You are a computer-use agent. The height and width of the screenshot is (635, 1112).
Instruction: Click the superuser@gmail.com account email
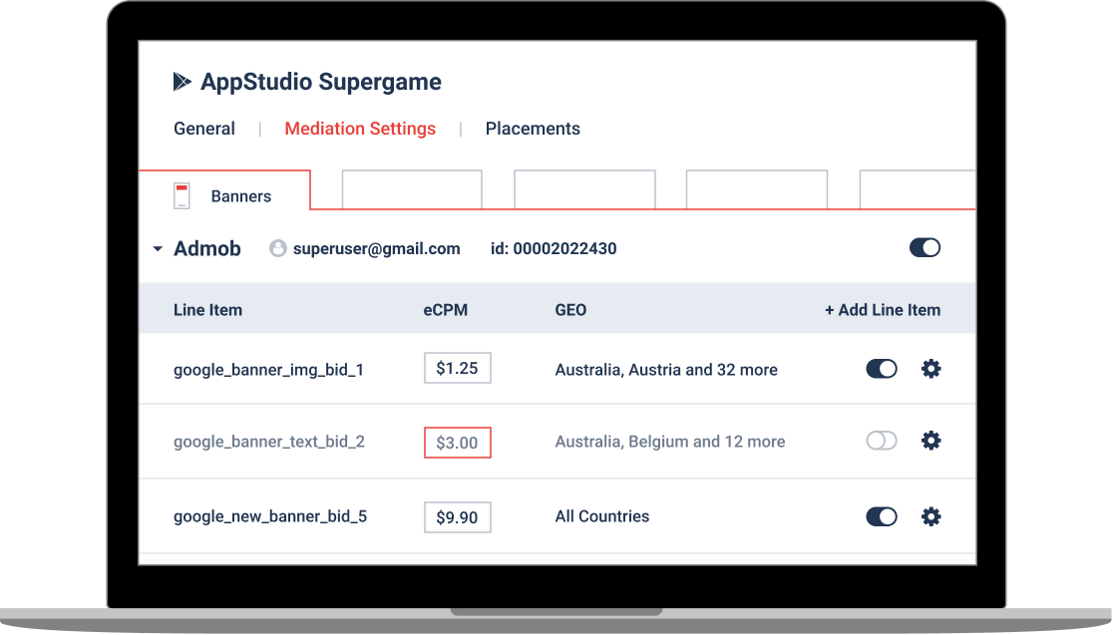coord(377,249)
